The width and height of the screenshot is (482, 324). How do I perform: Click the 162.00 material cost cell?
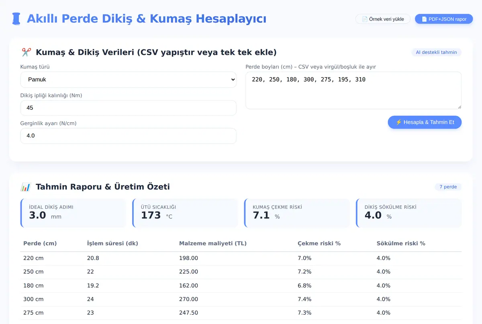coord(188,285)
